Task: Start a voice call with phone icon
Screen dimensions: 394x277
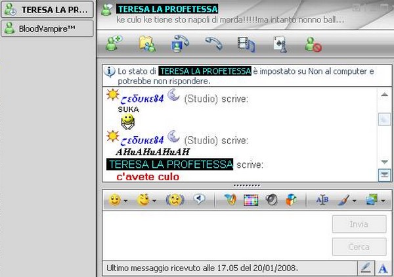Action: tap(214, 43)
